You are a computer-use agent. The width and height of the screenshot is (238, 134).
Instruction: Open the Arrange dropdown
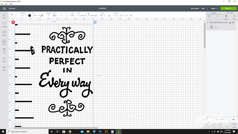tap(67, 16)
